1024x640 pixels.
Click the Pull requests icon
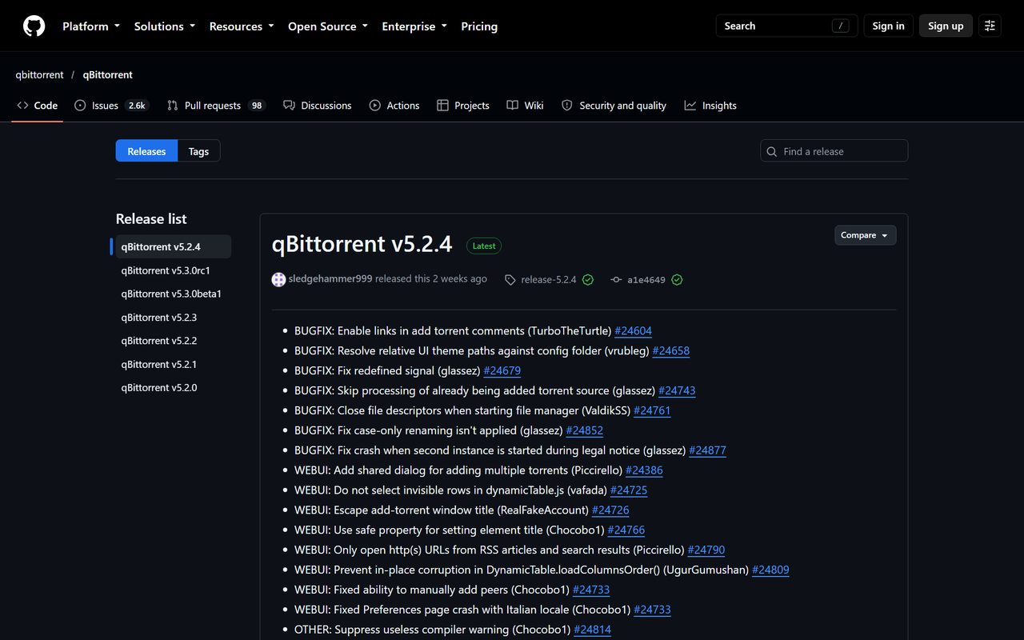click(x=173, y=106)
